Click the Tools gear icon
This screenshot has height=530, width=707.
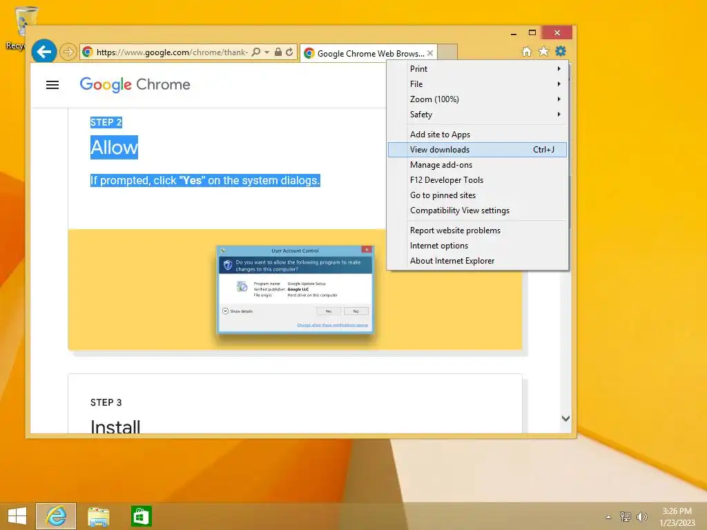click(561, 51)
